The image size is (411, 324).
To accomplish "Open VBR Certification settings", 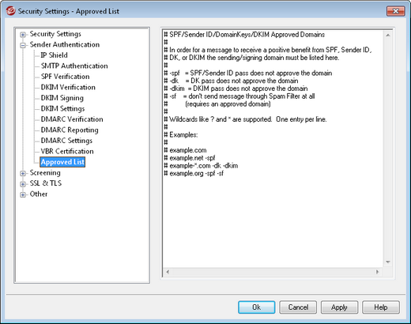I will click(x=67, y=151).
